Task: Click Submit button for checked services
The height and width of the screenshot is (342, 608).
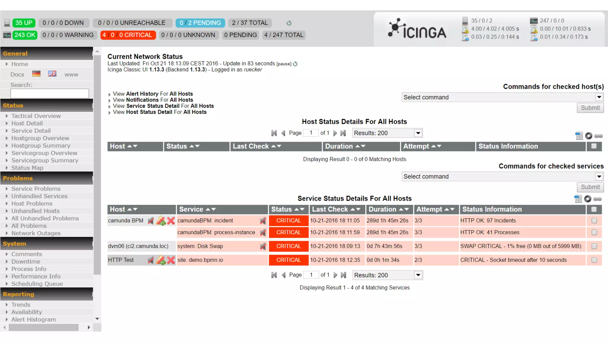Action: tap(590, 187)
